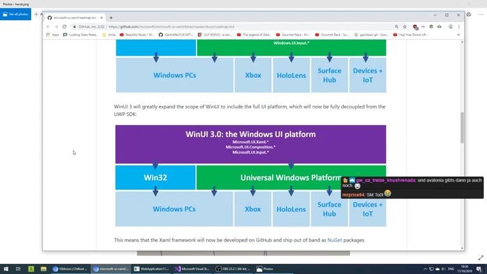
Task: Click the page vertical scrollbar thumb
Action: (462, 127)
